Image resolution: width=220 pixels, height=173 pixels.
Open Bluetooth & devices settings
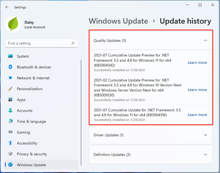[x=41, y=67]
